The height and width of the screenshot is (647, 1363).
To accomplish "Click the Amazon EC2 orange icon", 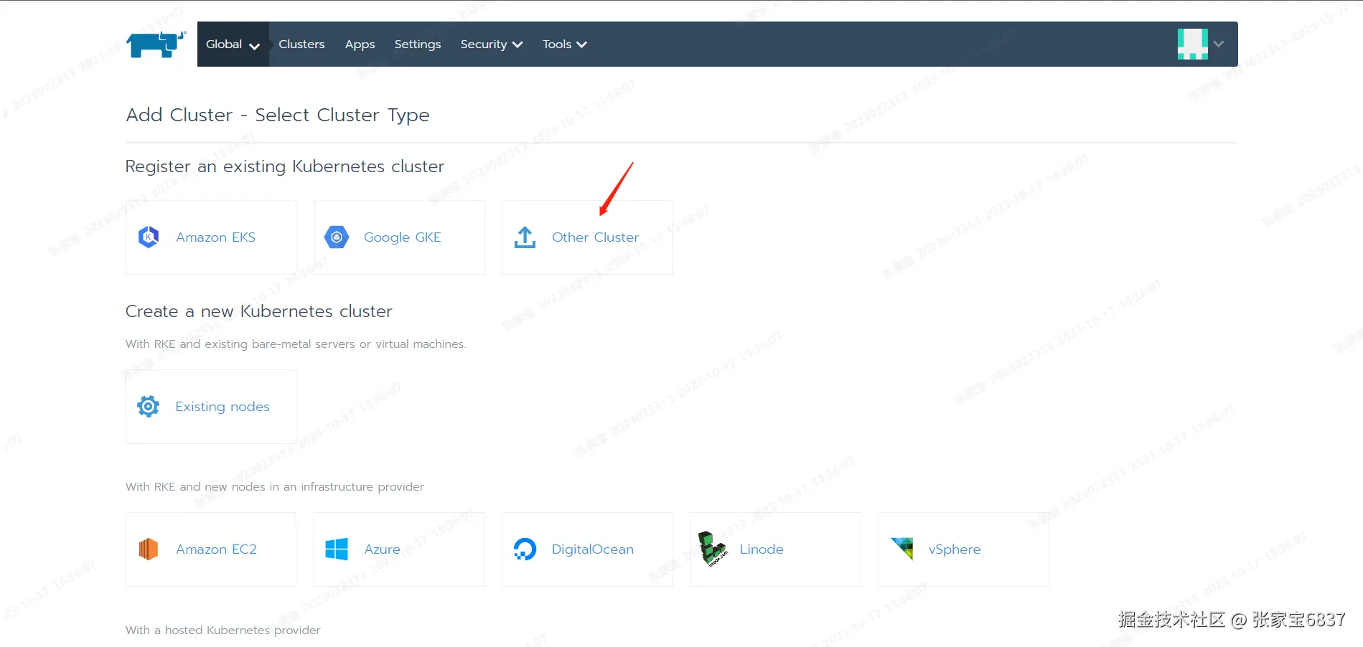I will [x=149, y=549].
